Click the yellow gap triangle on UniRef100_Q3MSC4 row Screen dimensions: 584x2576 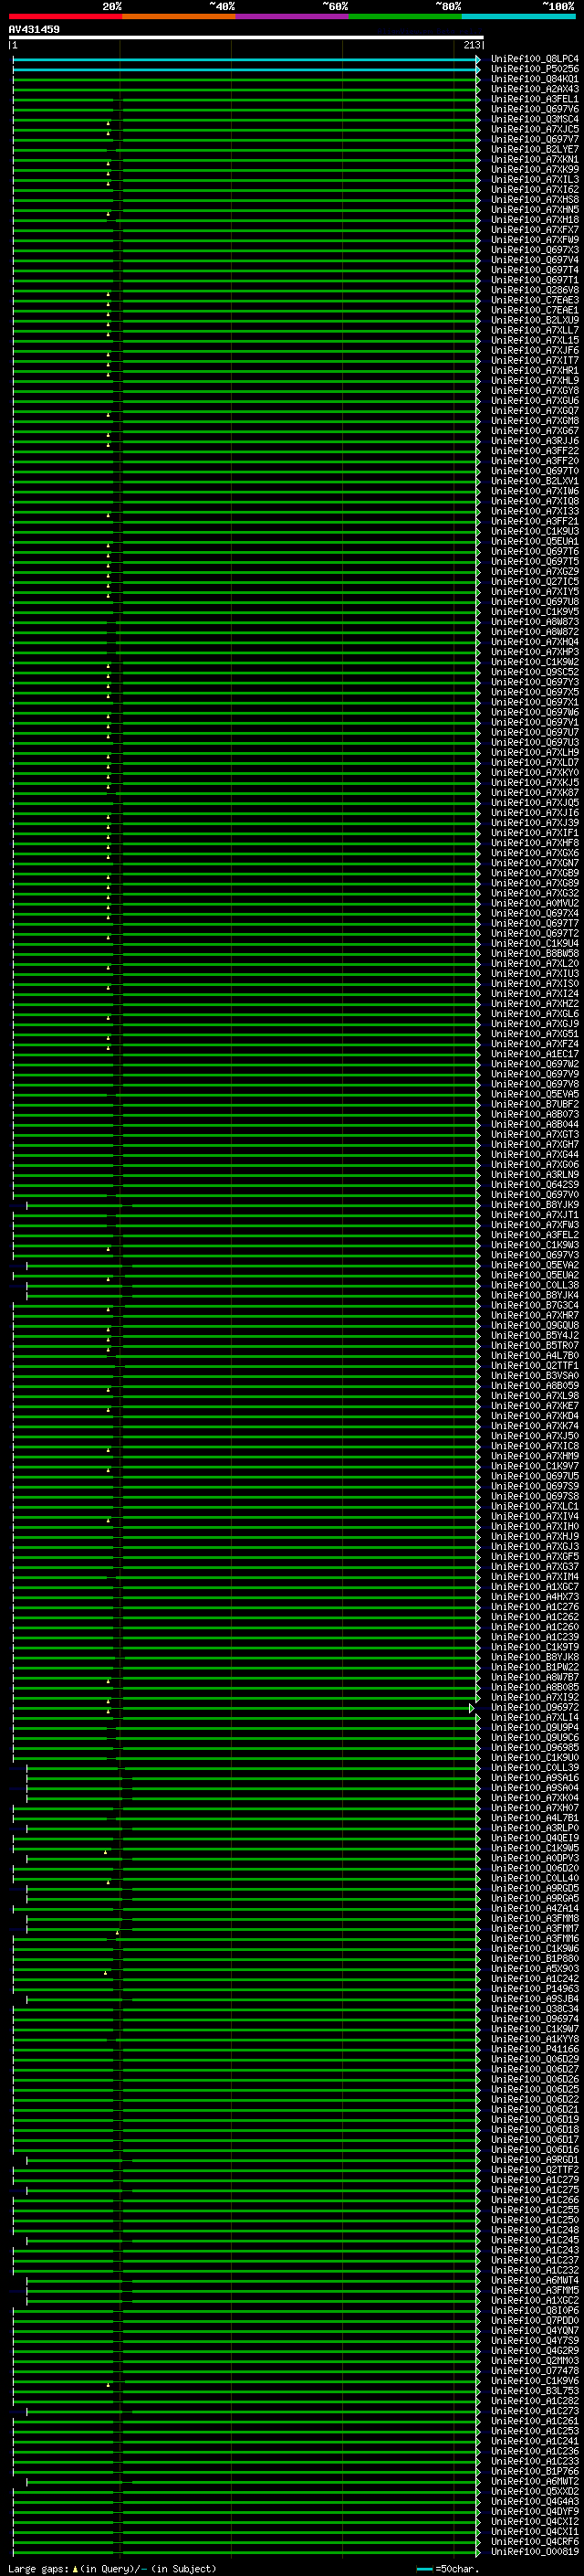109,123
